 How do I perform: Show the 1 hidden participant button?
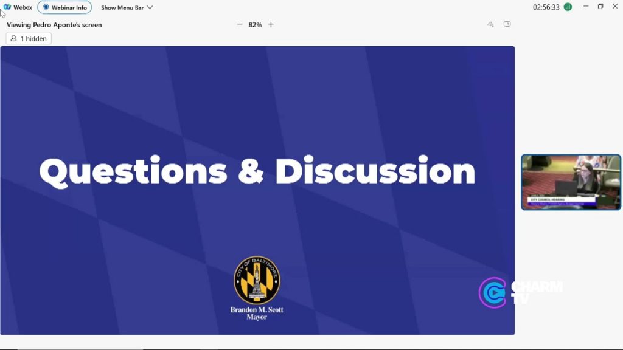(x=29, y=38)
